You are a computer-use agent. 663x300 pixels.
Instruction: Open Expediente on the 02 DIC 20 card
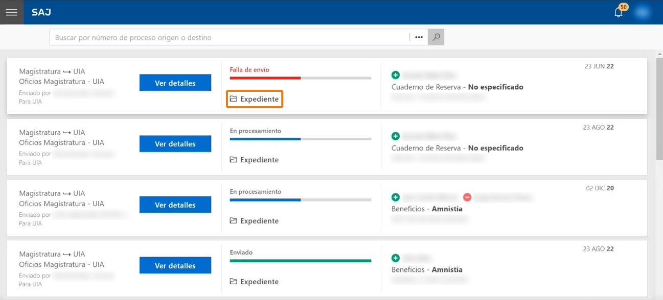255,221
